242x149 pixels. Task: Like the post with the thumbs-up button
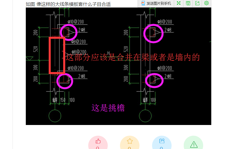click(x=98, y=143)
